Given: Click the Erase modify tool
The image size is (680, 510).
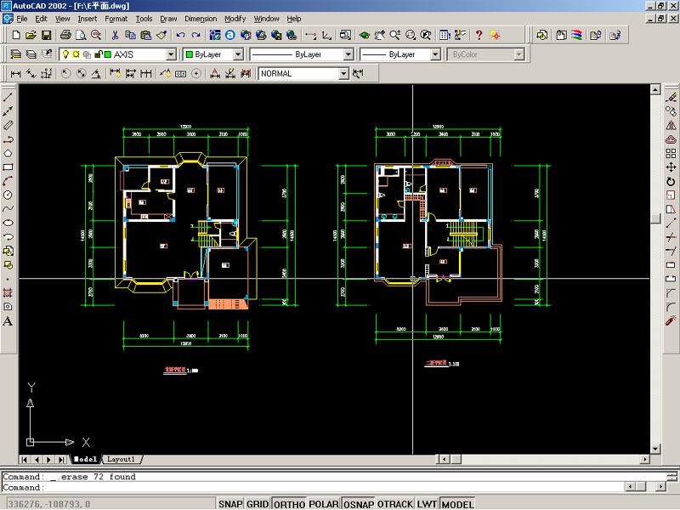Looking at the screenshot, I should coord(671,98).
